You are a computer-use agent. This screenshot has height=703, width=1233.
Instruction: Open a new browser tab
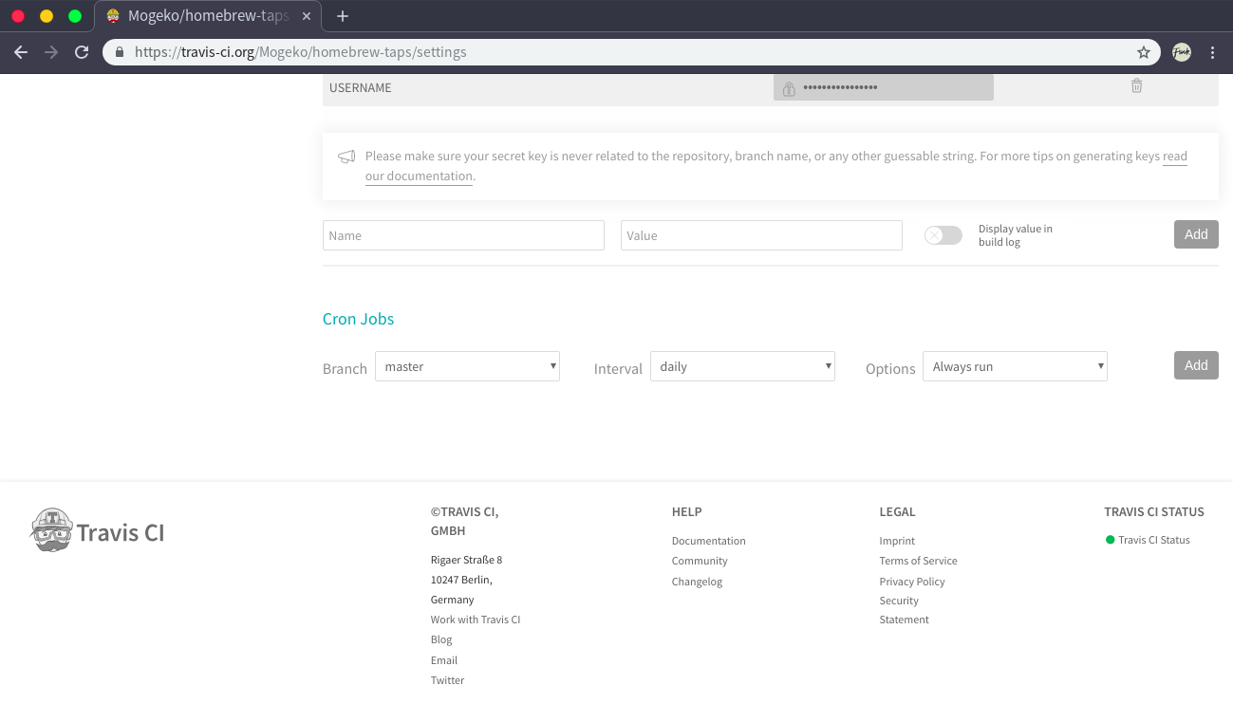[x=343, y=16]
